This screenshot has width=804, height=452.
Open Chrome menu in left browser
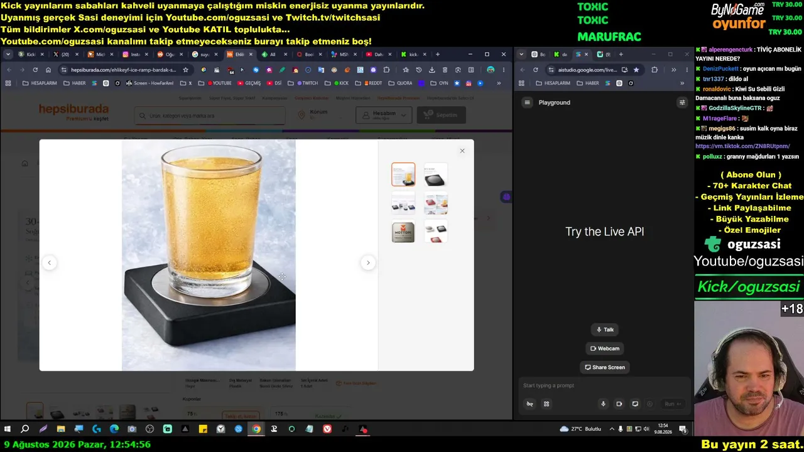(x=504, y=70)
